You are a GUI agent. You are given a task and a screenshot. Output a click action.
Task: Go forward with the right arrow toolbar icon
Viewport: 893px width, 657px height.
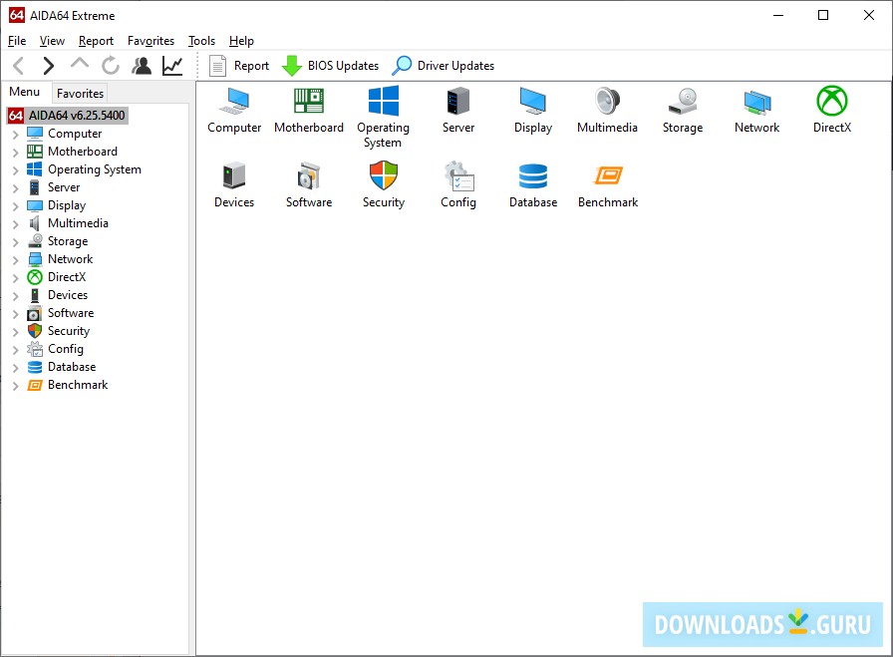49,66
